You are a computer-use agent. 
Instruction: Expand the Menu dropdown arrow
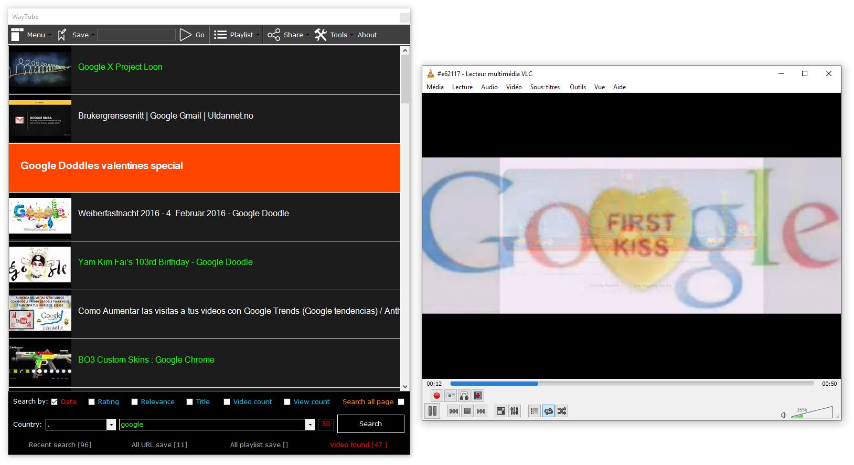click(x=49, y=35)
